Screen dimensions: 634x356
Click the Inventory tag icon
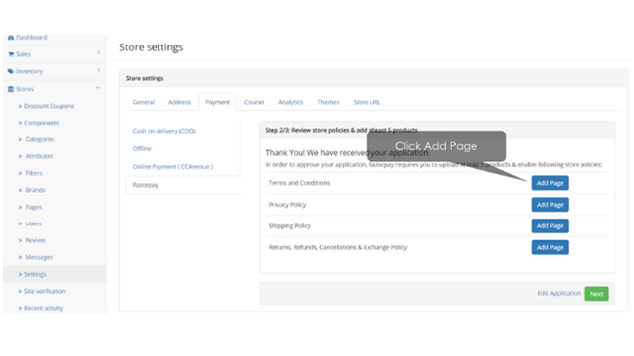[11, 71]
